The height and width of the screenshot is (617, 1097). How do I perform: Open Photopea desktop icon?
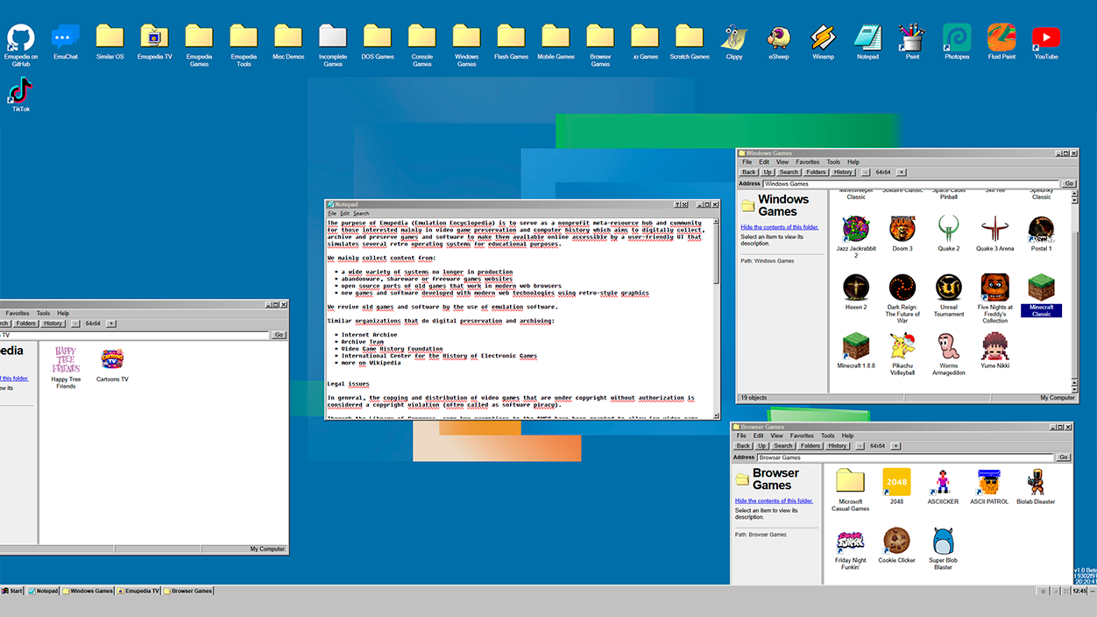pyautogui.click(x=957, y=42)
